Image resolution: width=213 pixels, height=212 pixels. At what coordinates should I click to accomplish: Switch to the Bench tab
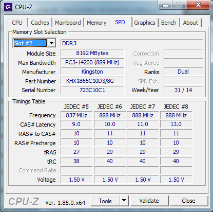[169, 23]
